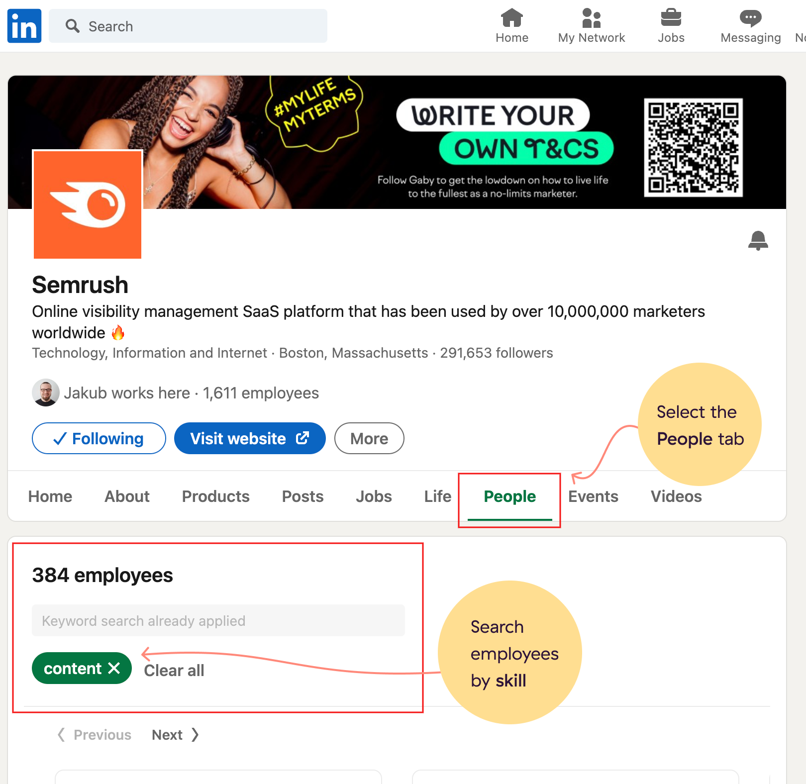Click the Semrush company name heading
Image resolution: width=806 pixels, height=784 pixels.
coord(80,285)
